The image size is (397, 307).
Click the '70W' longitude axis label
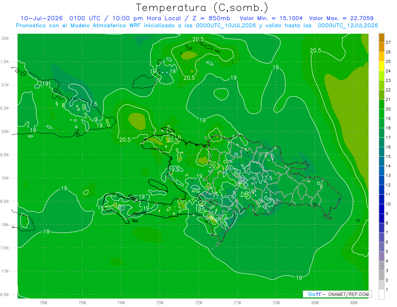(x=276, y=303)
